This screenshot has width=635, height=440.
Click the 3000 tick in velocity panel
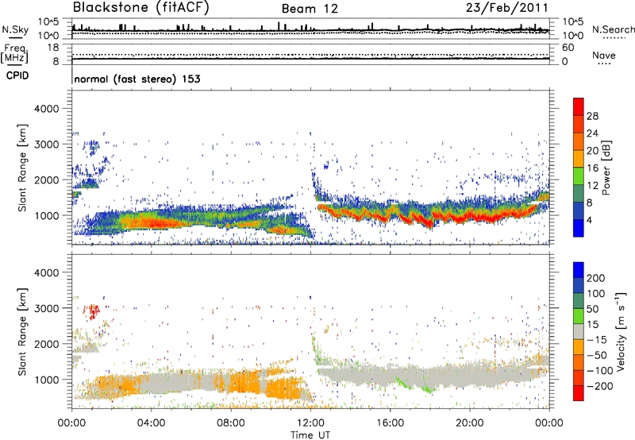coord(46,308)
